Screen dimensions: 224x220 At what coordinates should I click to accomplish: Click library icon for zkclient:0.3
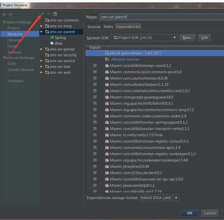click(107, 173)
